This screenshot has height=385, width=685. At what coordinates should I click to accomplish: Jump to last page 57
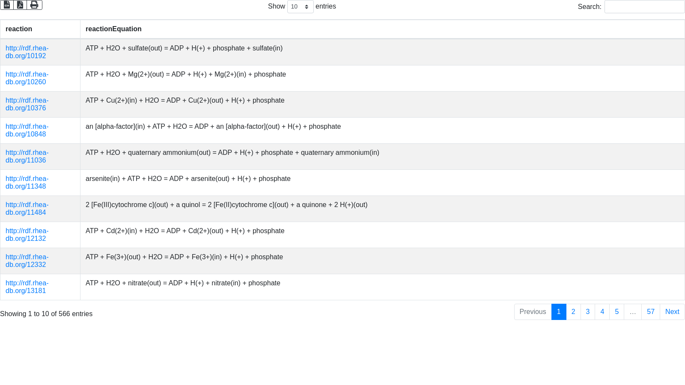click(x=650, y=312)
